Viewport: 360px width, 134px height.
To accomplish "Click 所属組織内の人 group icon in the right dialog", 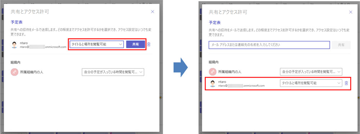I will click(x=212, y=72).
